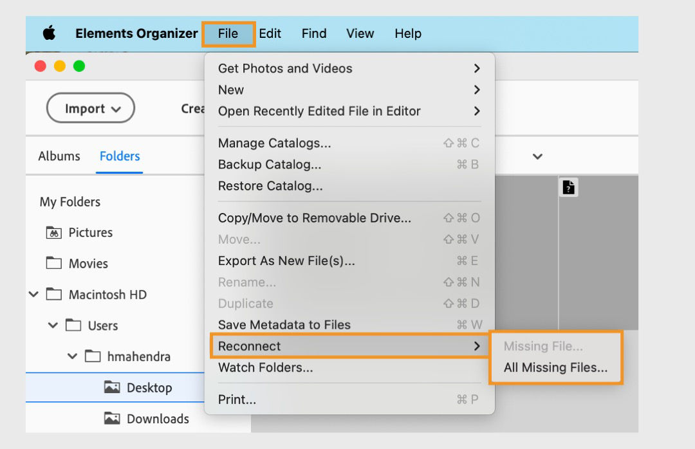The image size is (695, 449).
Task: Collapse the Macintosh HD tree node
Action: click(33, 295)
